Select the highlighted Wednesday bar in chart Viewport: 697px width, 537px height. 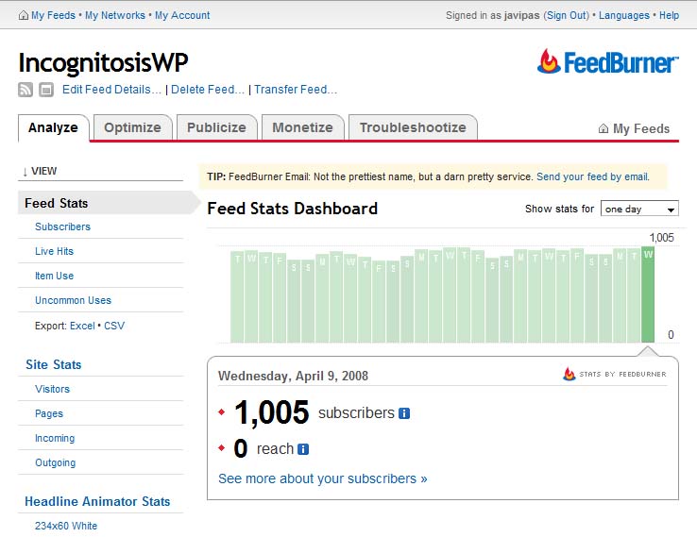(x=648, y=294)
